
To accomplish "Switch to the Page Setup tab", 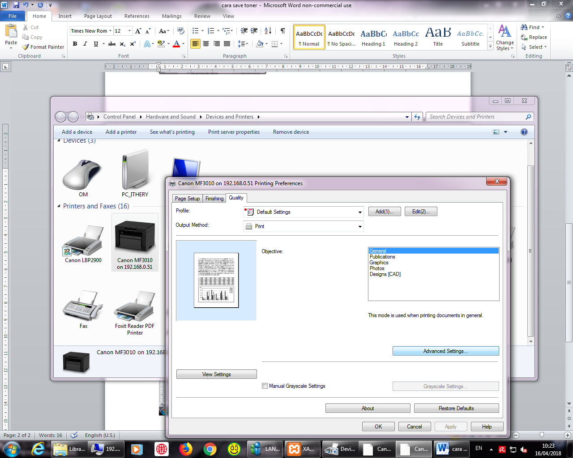I will pyautogui.click(x=187, y=198).
